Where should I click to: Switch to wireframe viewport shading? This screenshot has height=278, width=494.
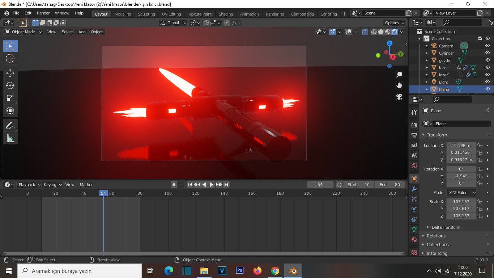point(374,32)
